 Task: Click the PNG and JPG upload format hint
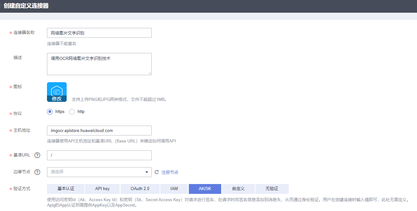tap(119, 99)
